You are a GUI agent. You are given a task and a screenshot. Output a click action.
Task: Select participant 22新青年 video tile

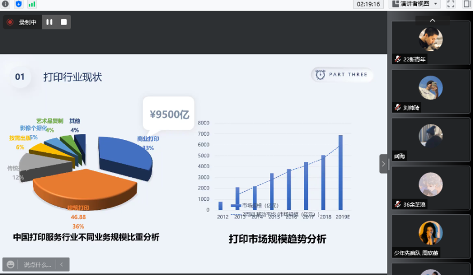[431, 43]
